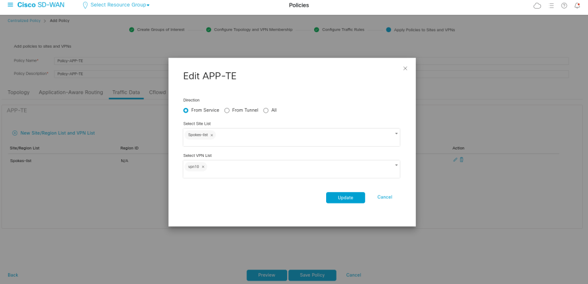Click Cancel in the Edit dialog

click(385, 197)
